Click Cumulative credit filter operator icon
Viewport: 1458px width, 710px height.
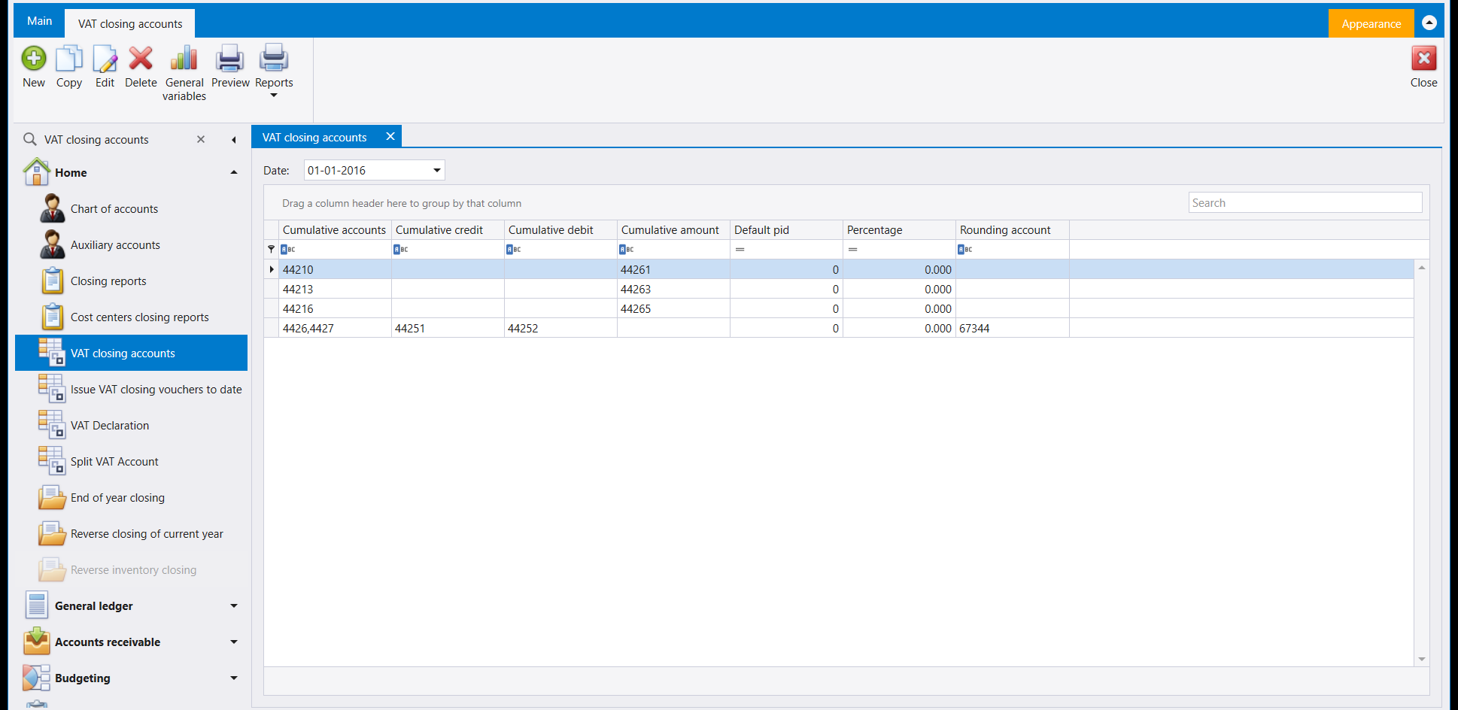click(x=401, y=249)
